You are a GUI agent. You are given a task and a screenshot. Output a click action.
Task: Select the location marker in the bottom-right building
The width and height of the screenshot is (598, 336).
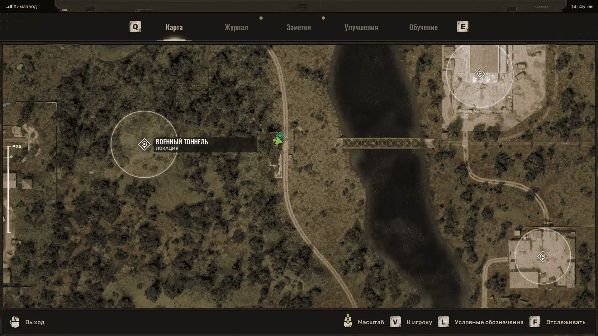tap(543, 257)
